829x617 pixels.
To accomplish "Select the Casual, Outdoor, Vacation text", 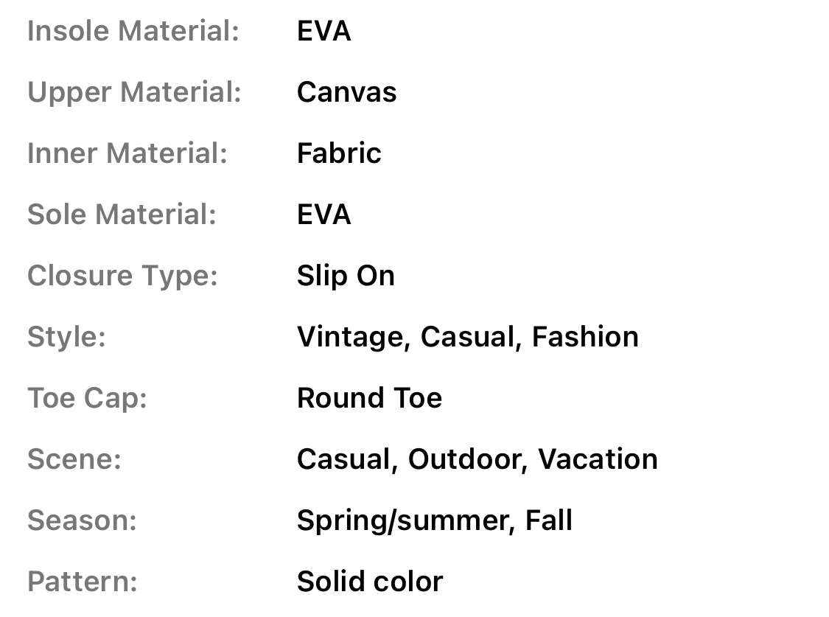I will tap(477, 459).
